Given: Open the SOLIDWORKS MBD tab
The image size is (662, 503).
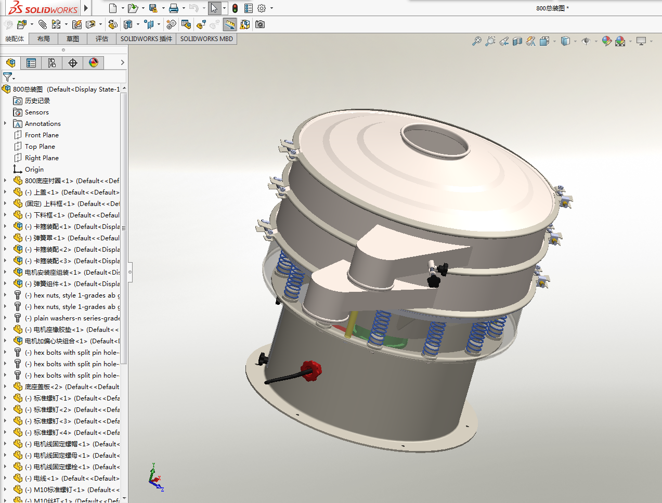Looking at the screenshot, I should pos(206,39).
